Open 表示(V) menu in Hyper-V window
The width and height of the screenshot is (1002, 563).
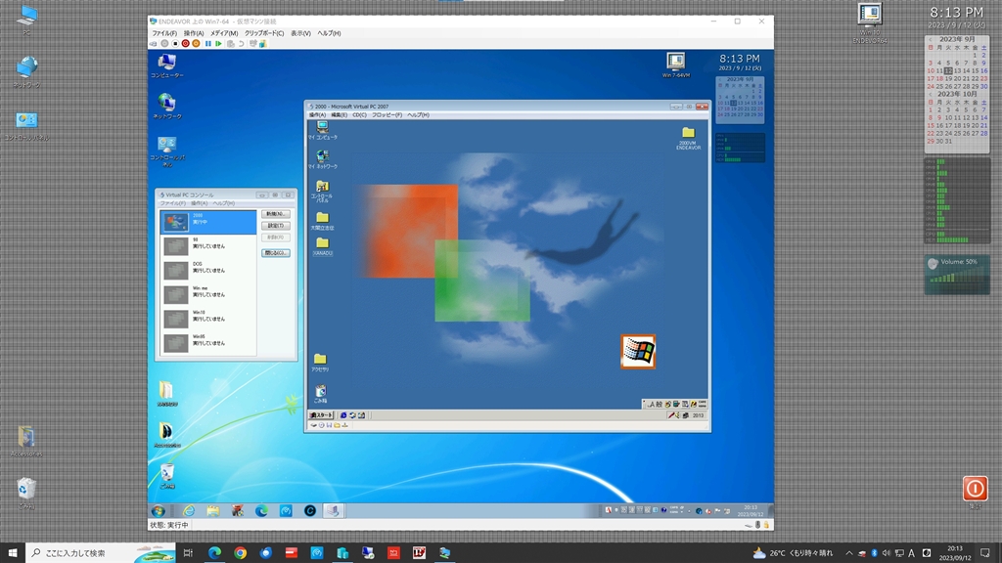click(x=300, y=33)
